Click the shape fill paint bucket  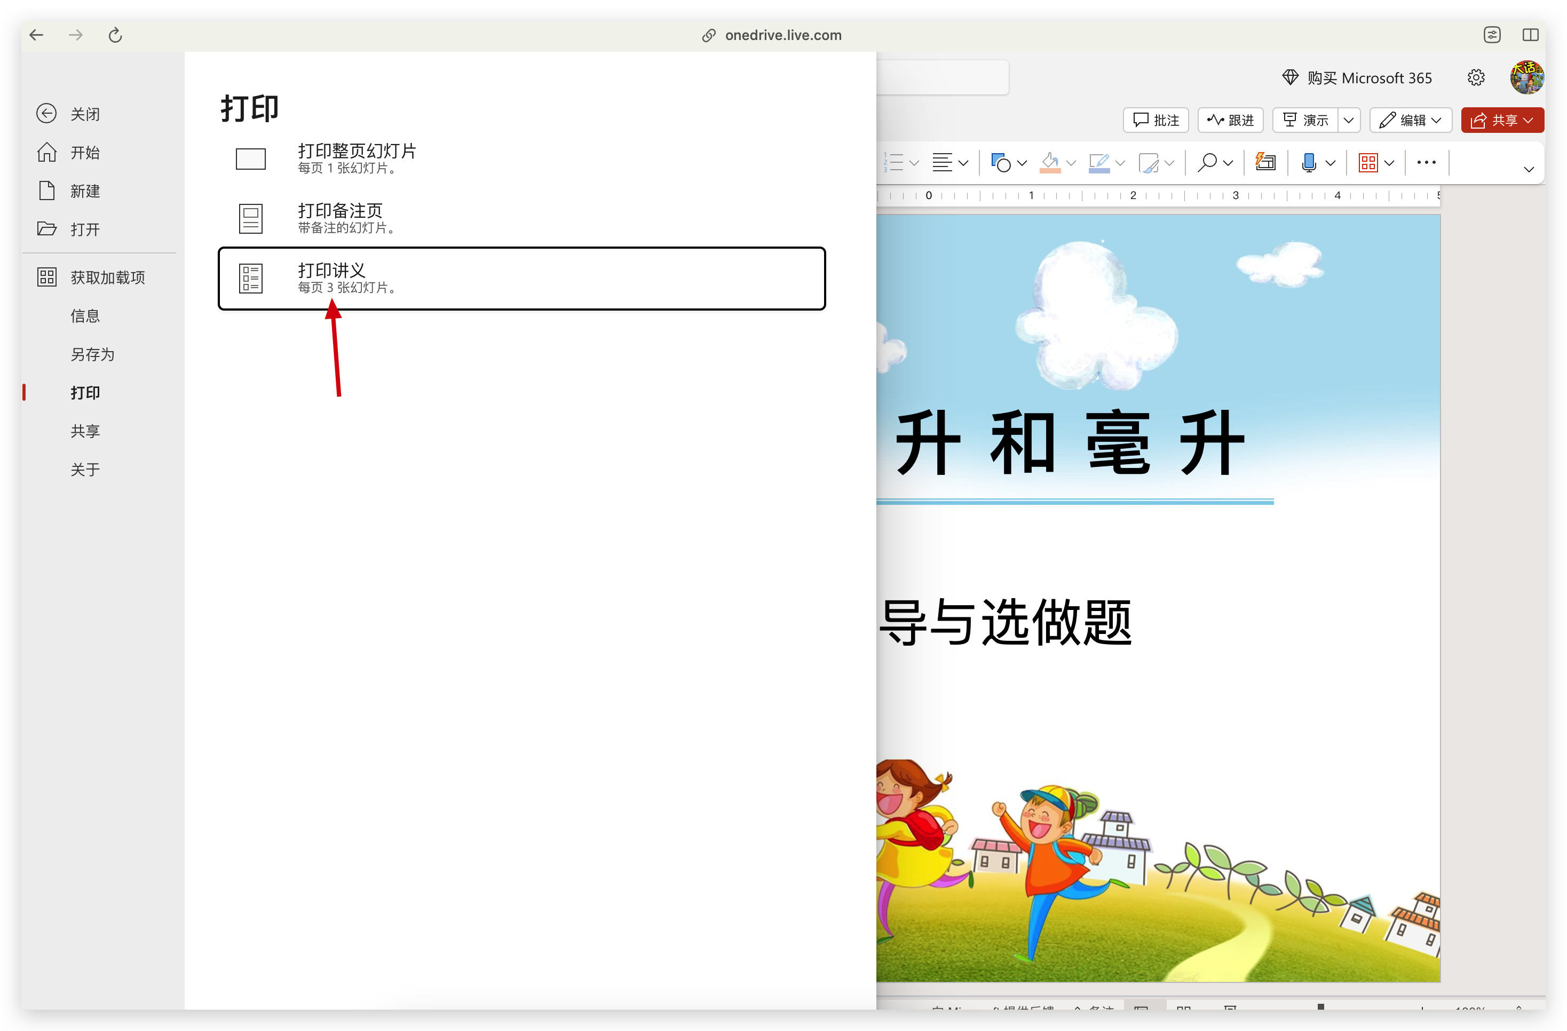click(x=1049, y=162)
